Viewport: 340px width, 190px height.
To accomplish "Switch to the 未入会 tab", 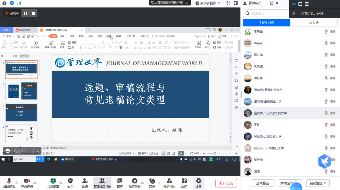I will point(314,23).
